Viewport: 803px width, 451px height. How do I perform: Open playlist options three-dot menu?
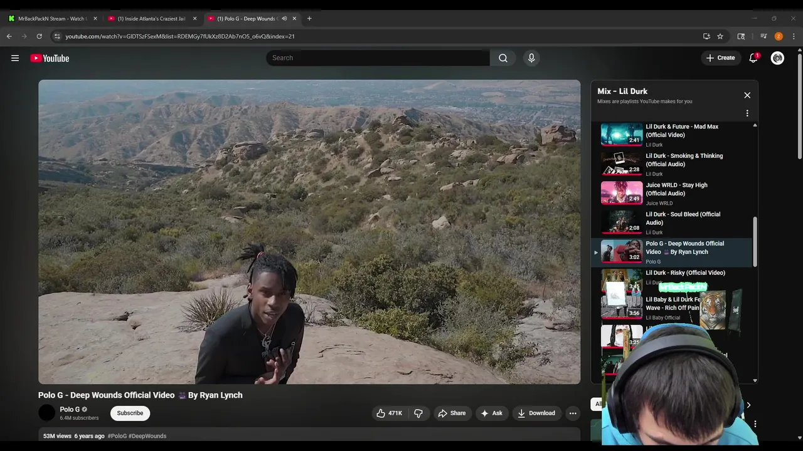(747, 113)
